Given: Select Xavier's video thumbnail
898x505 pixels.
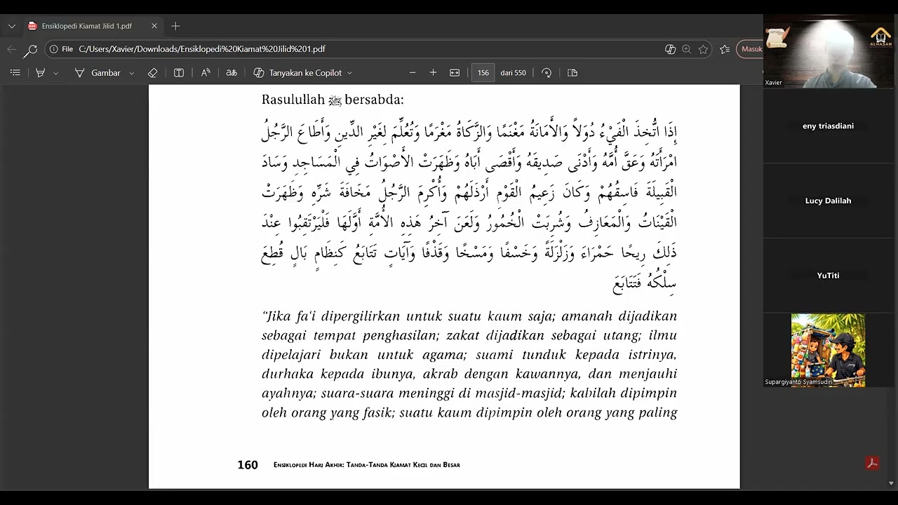Looking at the screenshot, I should 828,52.
